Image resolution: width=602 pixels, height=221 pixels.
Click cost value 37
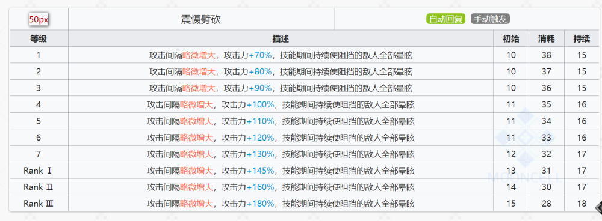pyautogui.click(x=547, y=71)
